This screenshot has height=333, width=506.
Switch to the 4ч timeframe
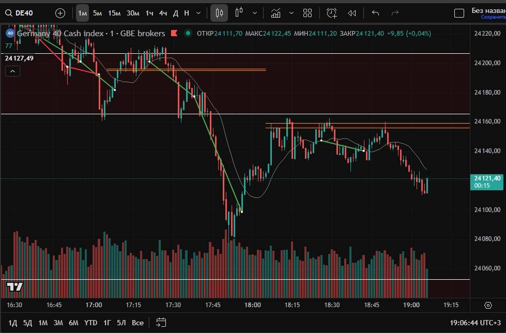click(163, 13)
